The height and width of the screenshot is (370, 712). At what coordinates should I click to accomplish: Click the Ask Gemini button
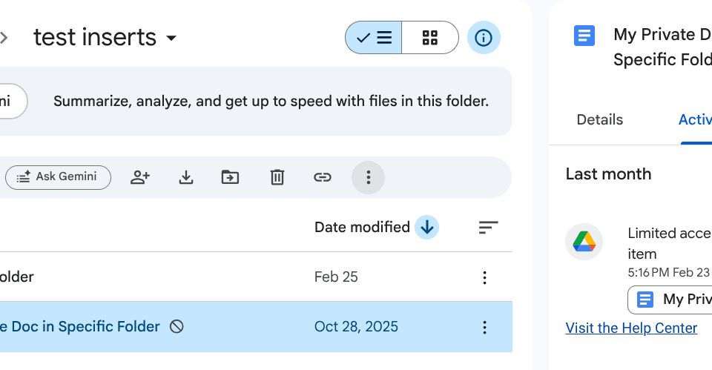[58, 177]
